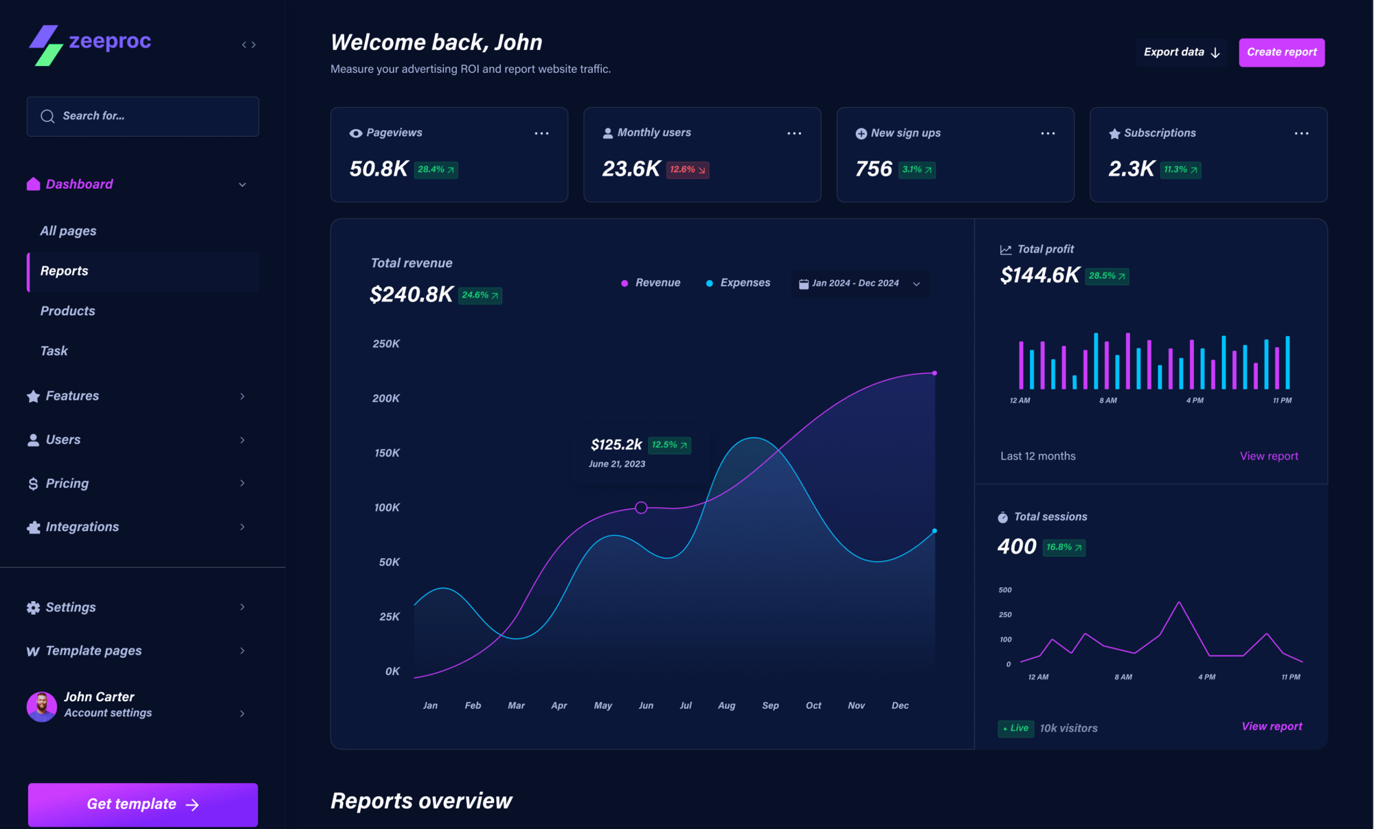The image size is (1374, 829).
Task: Click the Dashboard home icon
Action: coord(33,184)
